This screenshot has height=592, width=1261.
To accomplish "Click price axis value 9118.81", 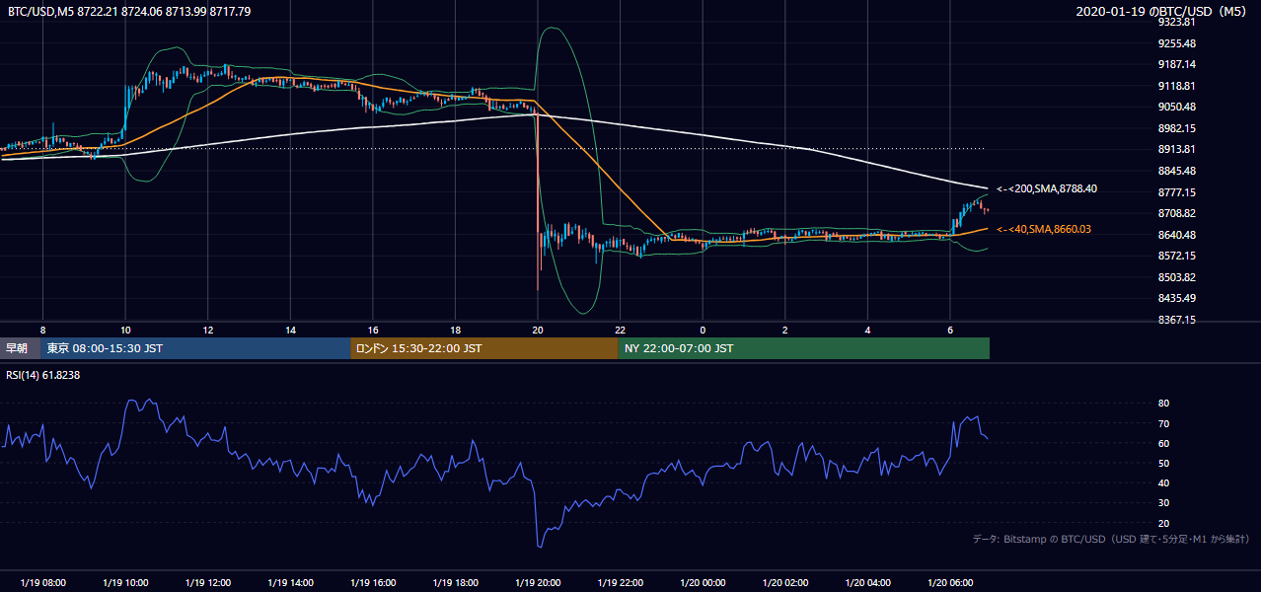I will 1176,86.
